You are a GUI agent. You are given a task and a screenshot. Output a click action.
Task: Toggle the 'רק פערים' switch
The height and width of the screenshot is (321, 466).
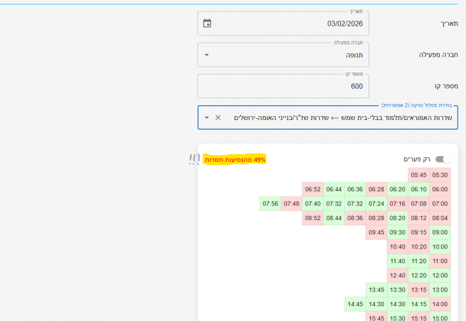click(x=443, y=159)
